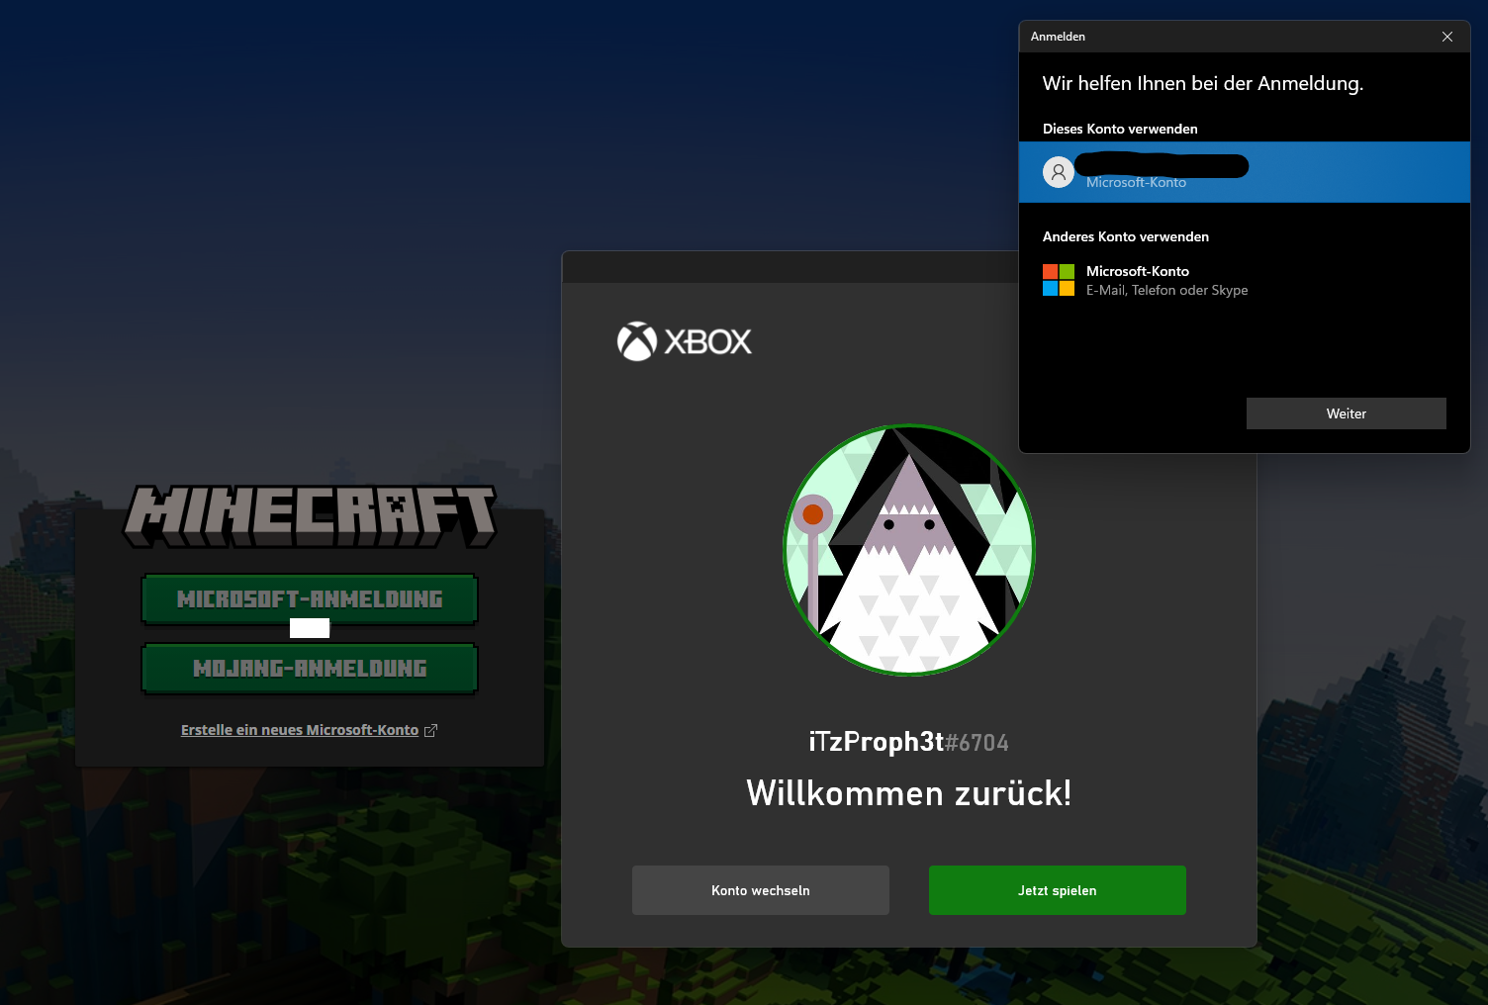This screenshot has width=1488, height=1005.
Task: Click the 'Anderes Konto verwenden' label
Action: pyautogui.click(x=1126, y=236)
